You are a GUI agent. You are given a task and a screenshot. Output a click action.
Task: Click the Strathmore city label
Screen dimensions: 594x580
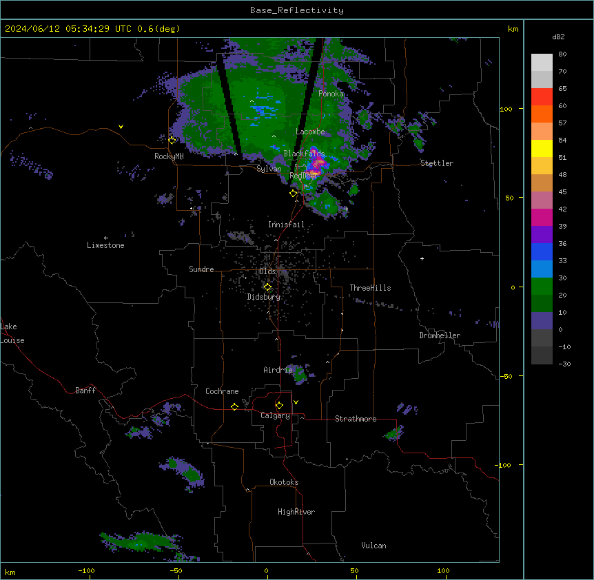356,419
